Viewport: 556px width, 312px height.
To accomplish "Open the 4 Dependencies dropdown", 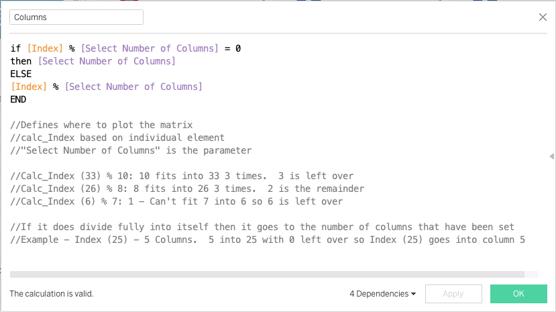I will tap(382, 294).
